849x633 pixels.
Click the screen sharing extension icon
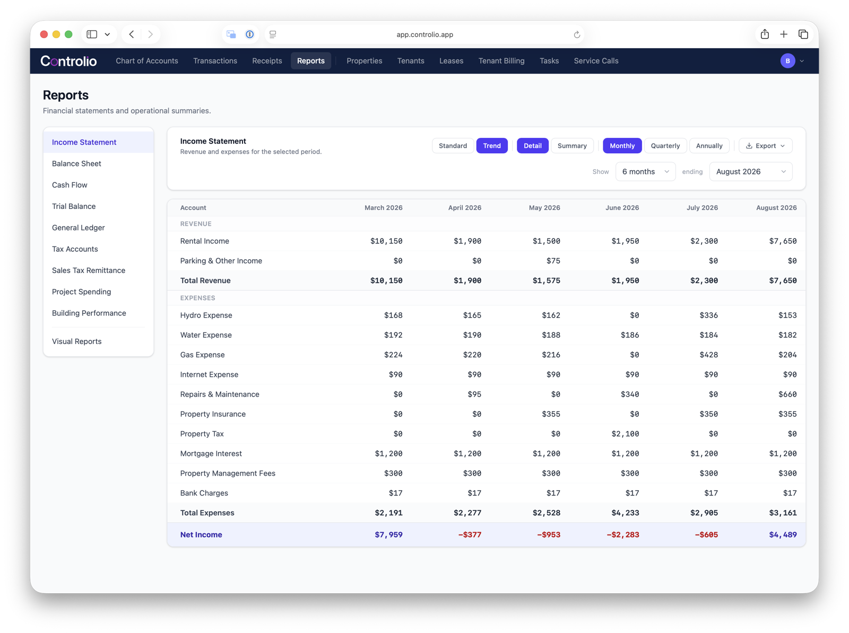[231, 34]
